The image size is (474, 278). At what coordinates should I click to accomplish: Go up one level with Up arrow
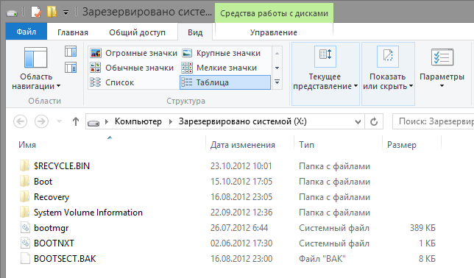click(76, 121)
